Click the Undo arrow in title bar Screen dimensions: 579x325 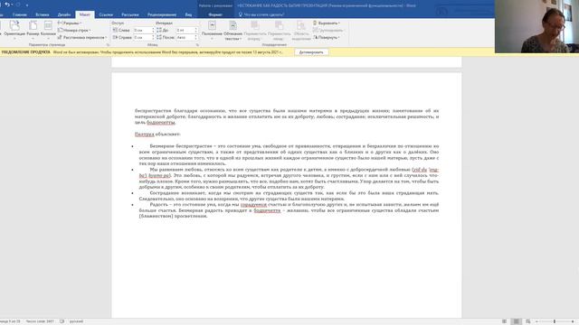point(6,5)
